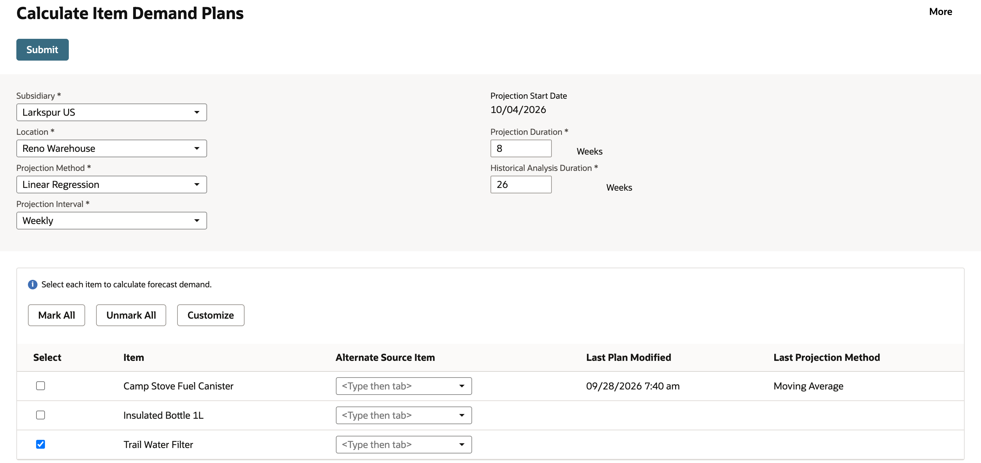Click the Trail Water Filter item name
Viewport: 981px width, 463px height.
(x=158, y=445)
